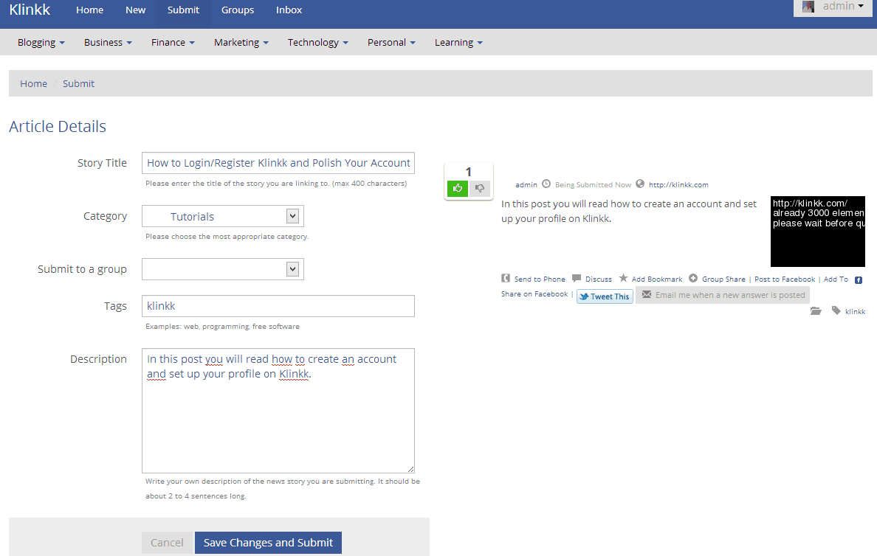877x556 pixels.
Task: Click the vote count number 1
Action: [x=468, y=172]
